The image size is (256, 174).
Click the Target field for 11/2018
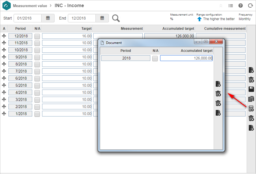[x=67, y=43]
